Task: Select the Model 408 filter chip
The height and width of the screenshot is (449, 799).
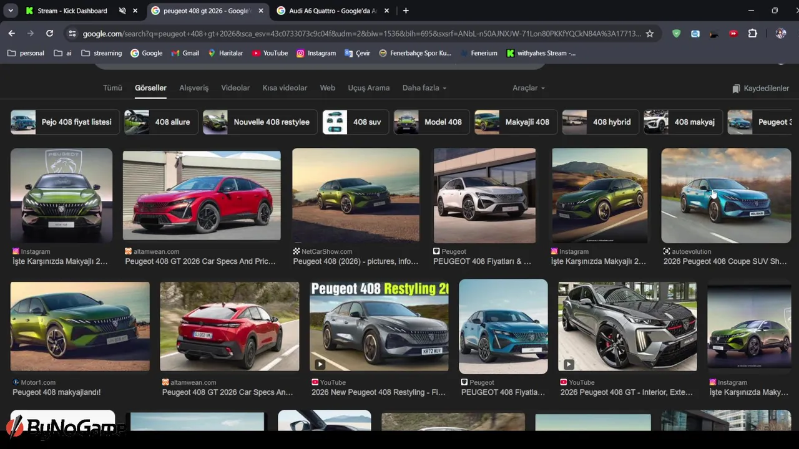Action: 432,122
